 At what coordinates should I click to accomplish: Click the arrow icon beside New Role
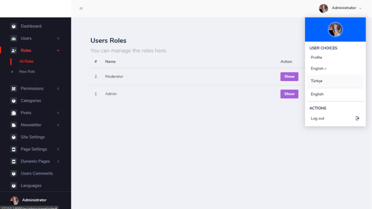point(12,72)
